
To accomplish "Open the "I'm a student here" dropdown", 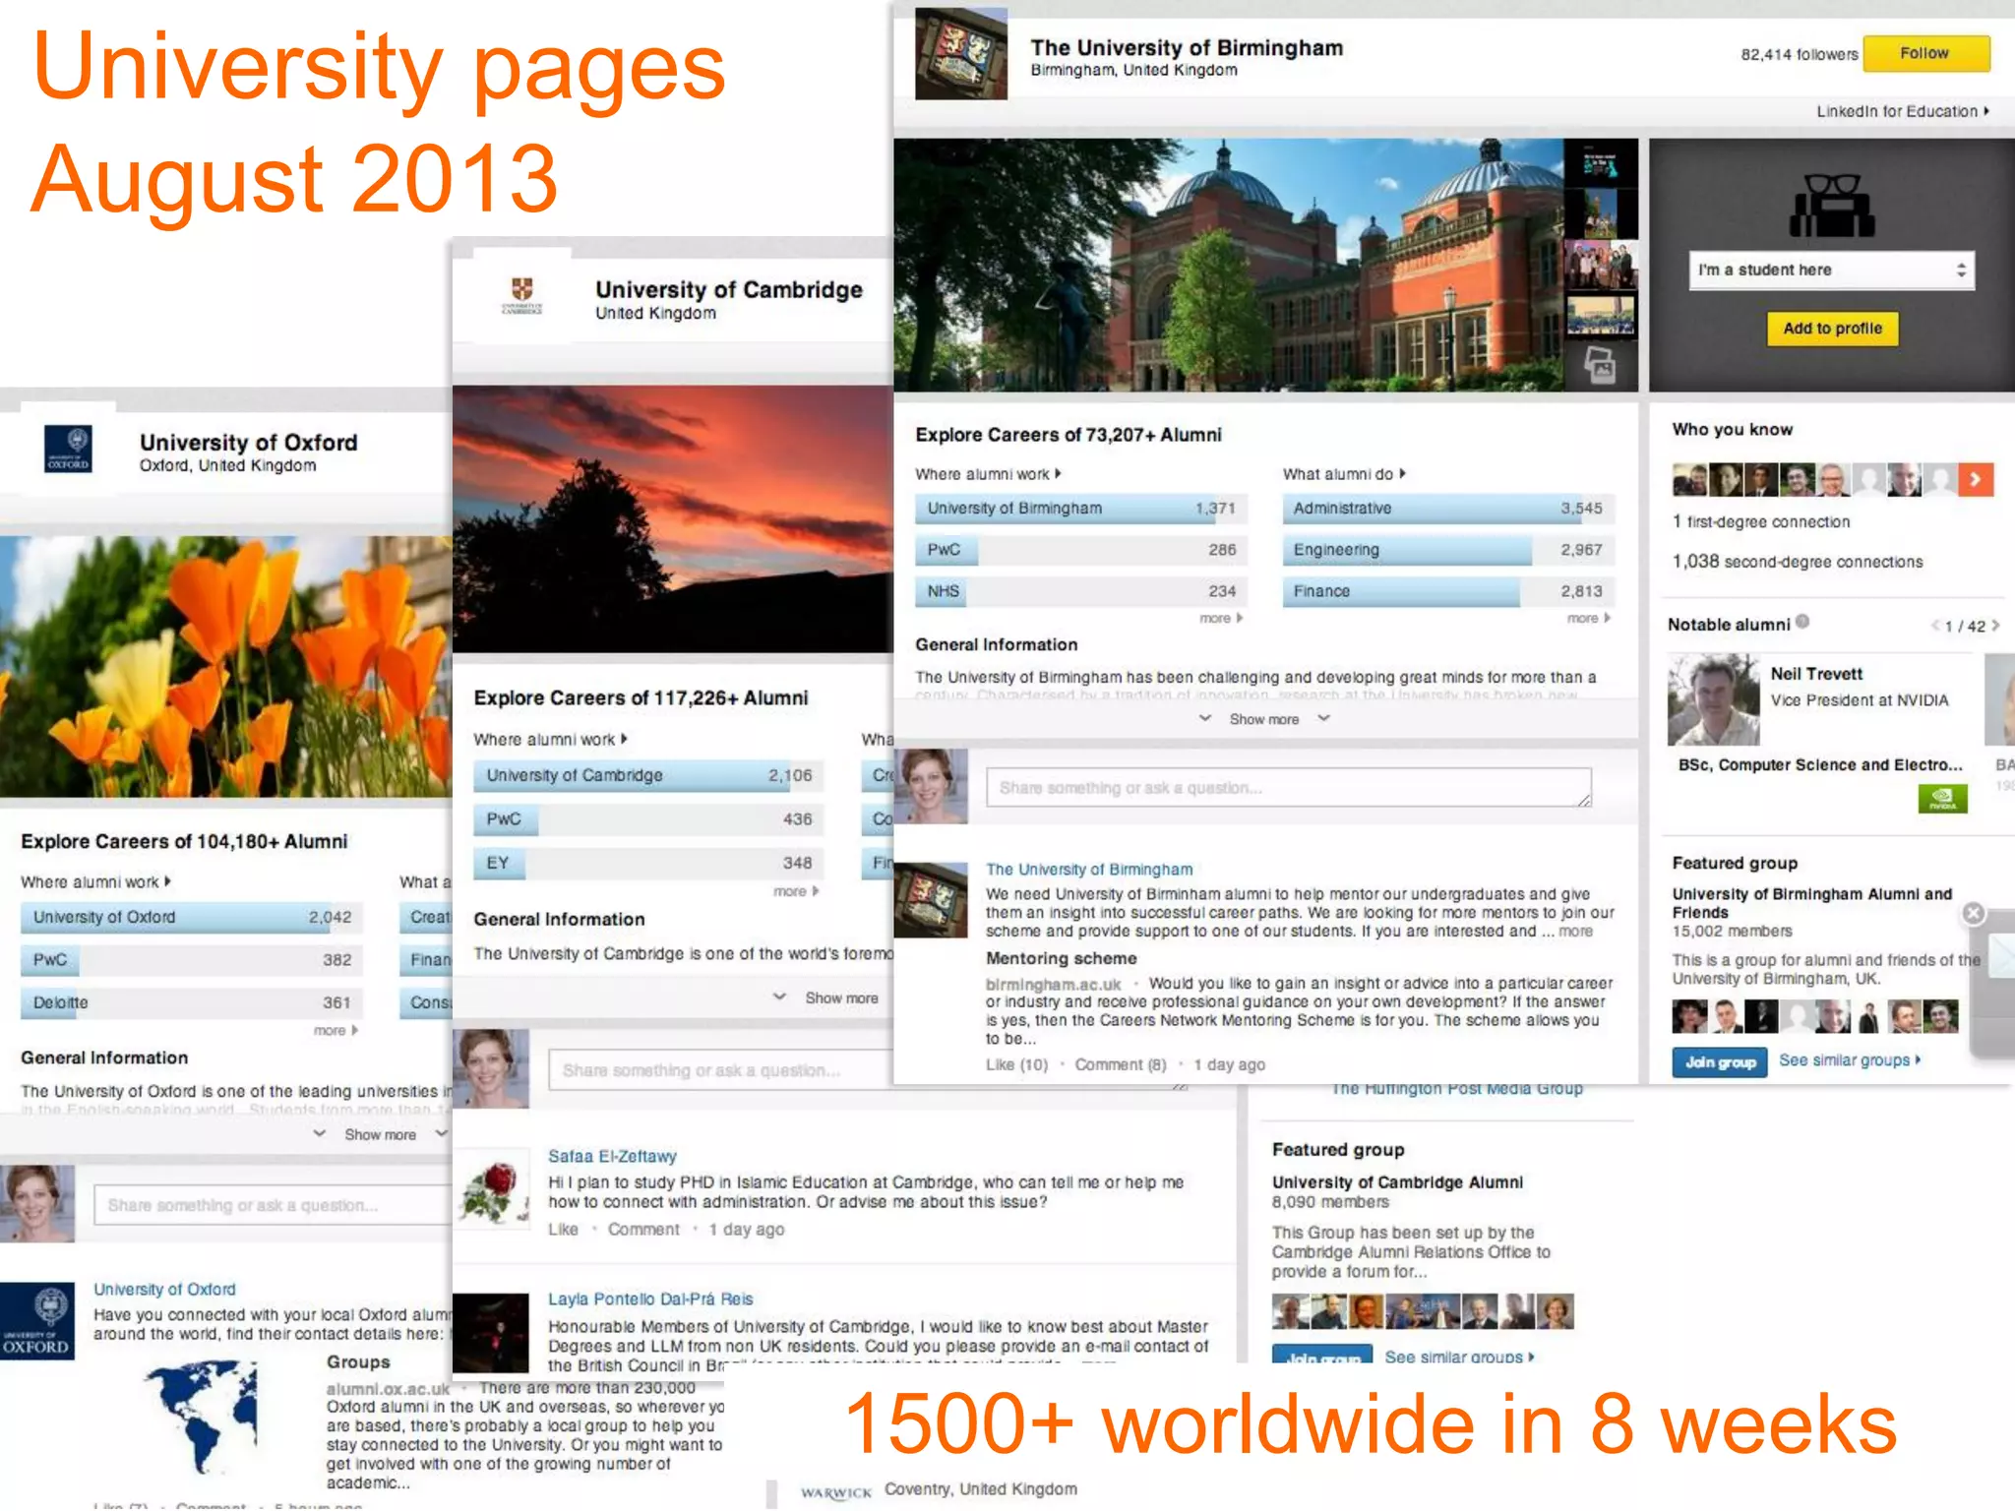I will tap(1831, 270).
